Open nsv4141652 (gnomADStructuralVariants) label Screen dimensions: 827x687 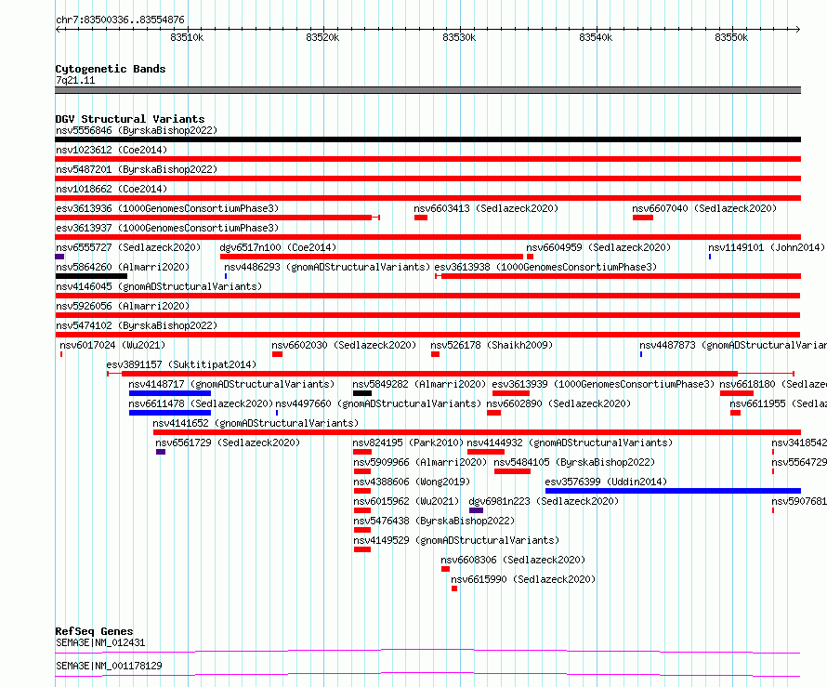click(x=256, y=423)
